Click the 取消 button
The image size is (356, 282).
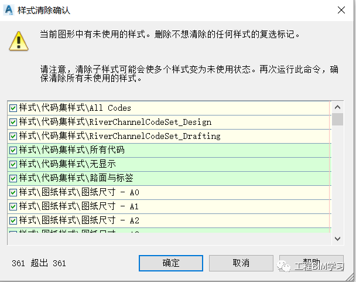[241, 263]
